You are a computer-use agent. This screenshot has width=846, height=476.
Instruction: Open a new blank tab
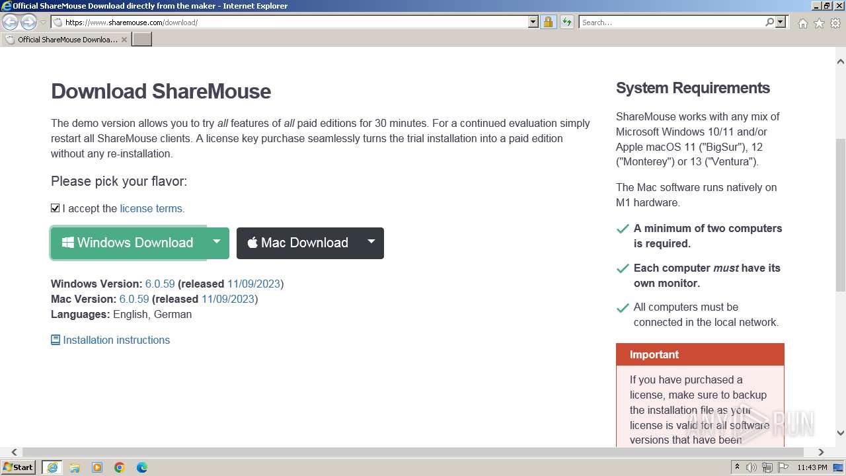point(142,39)
